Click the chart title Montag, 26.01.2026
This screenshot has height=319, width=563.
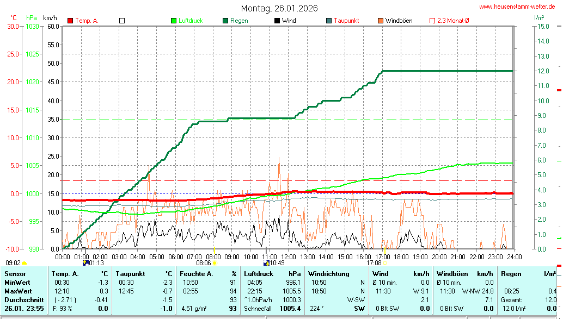pos(280,8)
